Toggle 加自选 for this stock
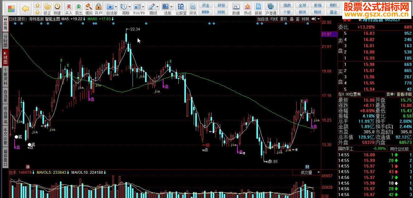 coord(263,19)
